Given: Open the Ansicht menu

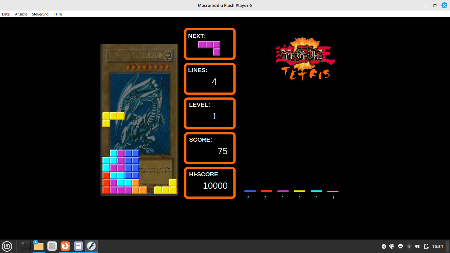Looking at the screenshot, I should coord(21,14).
